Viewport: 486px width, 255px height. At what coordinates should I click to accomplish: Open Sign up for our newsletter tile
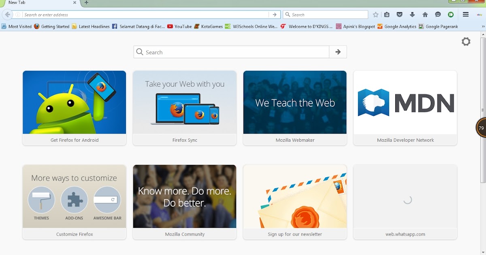295,202
